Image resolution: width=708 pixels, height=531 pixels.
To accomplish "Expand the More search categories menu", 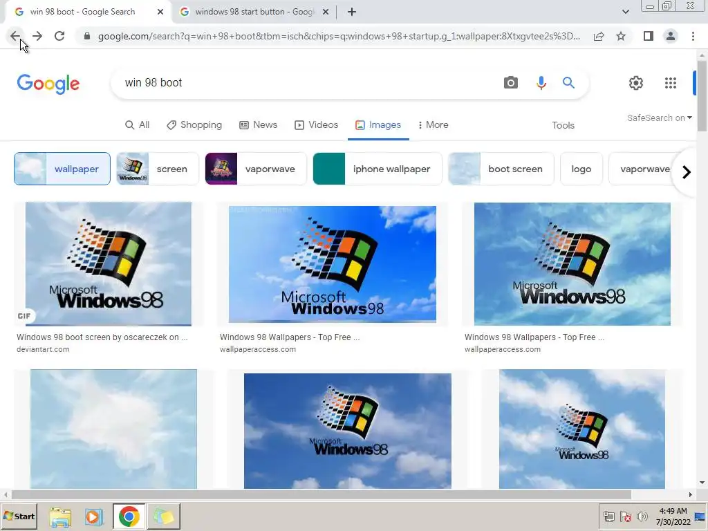I will 433,125.
